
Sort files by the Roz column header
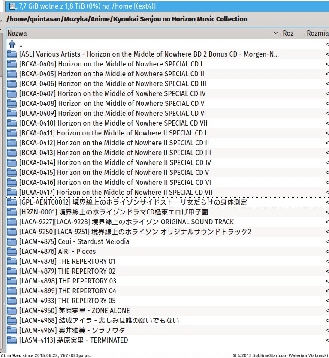click(288, 33)
